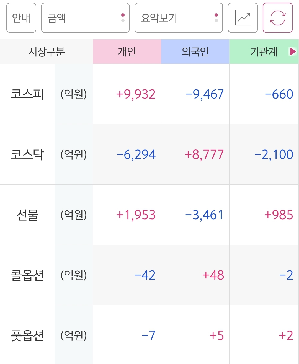Tap the 코스피 개인 value +9,932
299x364 pixels.
[x=136, y=94]
